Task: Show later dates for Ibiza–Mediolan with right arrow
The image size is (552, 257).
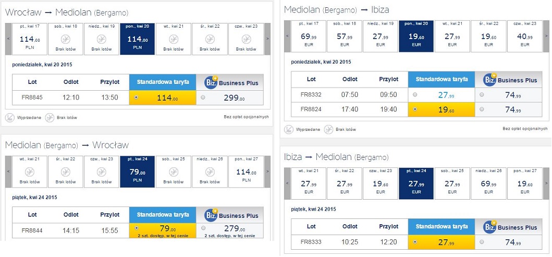Action: coord(546,183)
